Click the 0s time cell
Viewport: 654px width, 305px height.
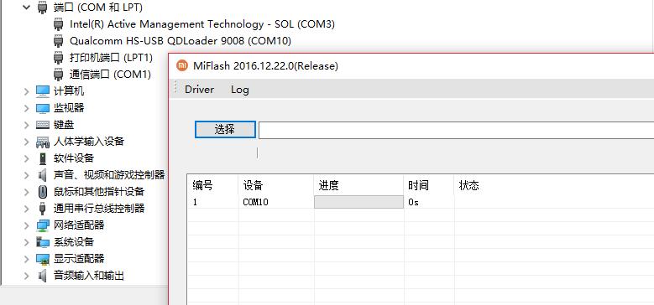(429, 202)
